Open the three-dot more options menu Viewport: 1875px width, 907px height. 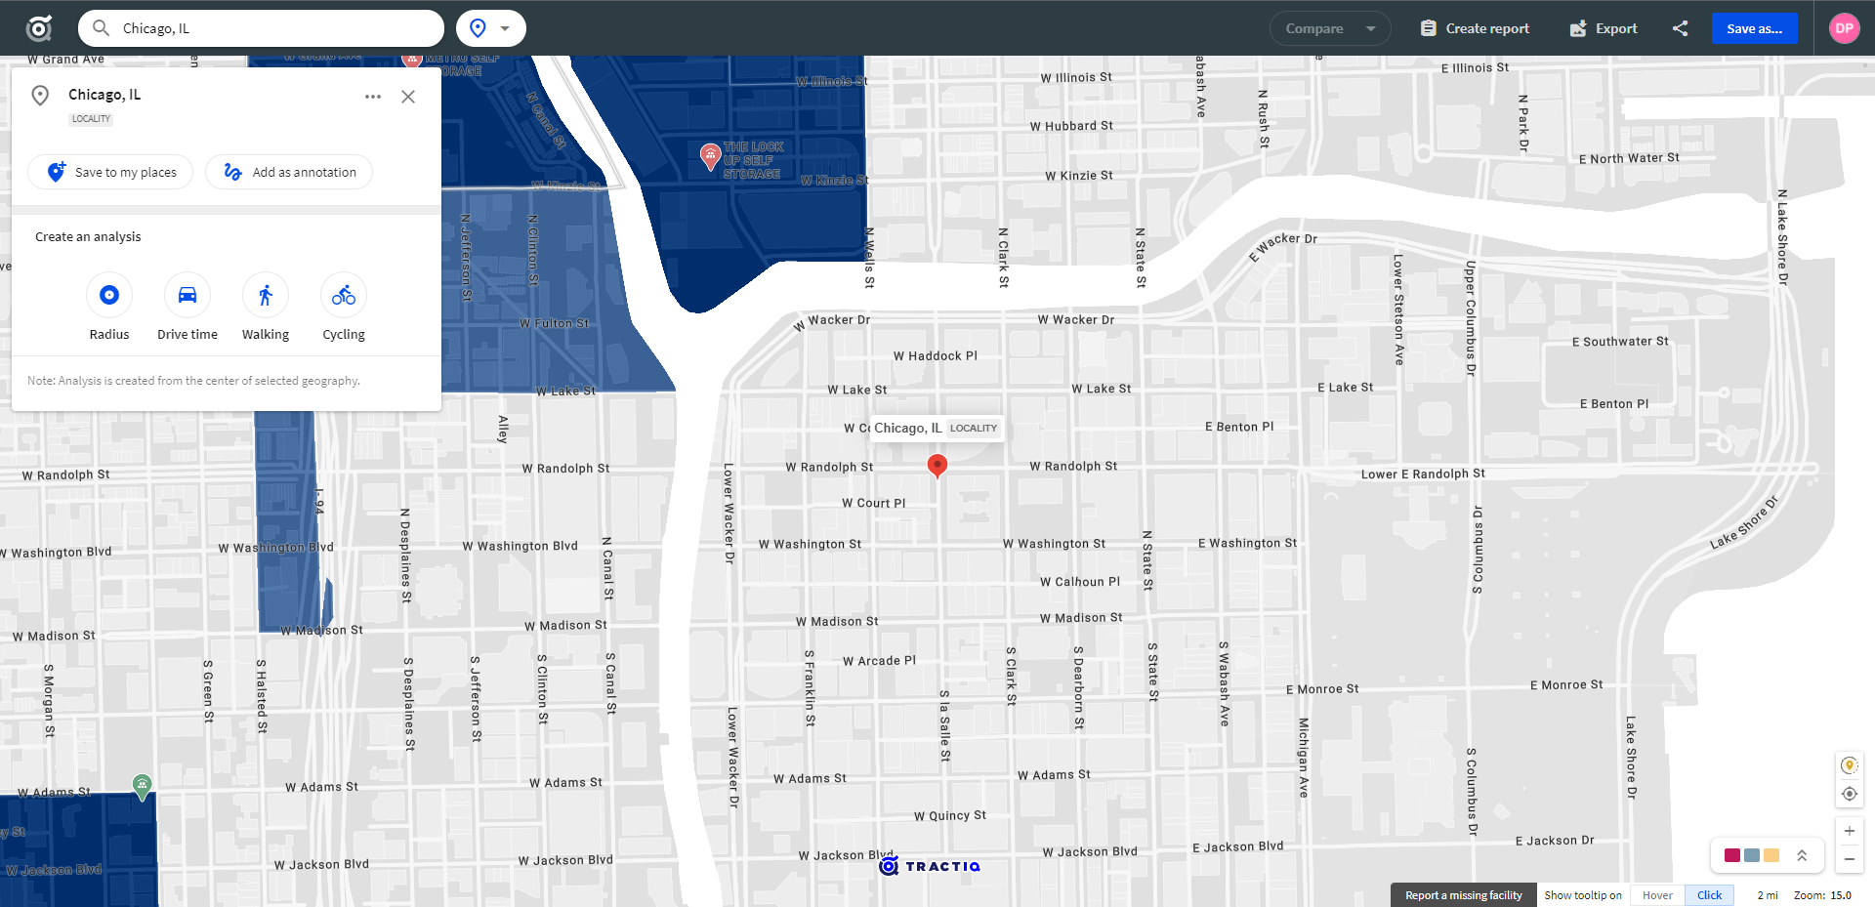(373, 97)
